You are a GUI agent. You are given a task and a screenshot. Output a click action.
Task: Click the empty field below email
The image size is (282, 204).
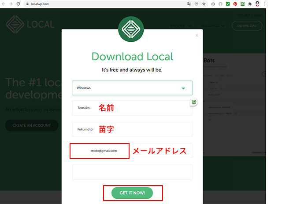click(132, 172)
